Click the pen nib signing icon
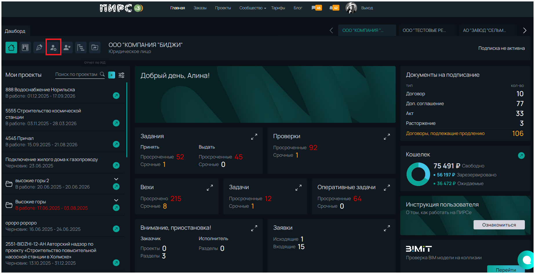 coord(39,48)
